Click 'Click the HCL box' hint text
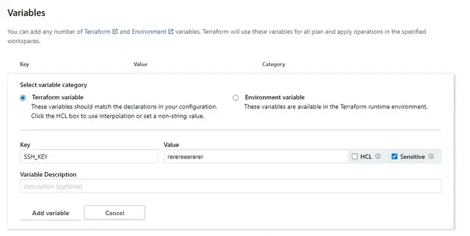The height and width of the screenshot is (236, 470). tap(117, 116)
